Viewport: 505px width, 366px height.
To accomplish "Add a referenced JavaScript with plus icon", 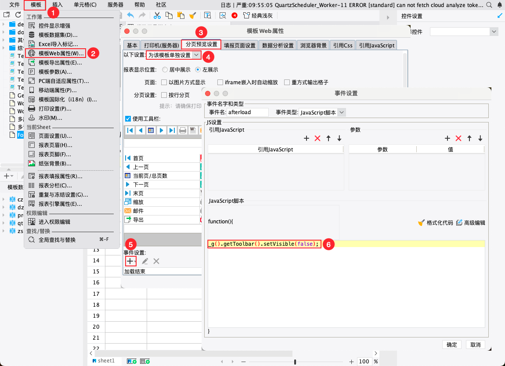I will 306,138.
